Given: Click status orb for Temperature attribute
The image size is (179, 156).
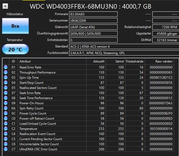Looking at the screenshot, I should pyautogui.click(x=6, y=129).
